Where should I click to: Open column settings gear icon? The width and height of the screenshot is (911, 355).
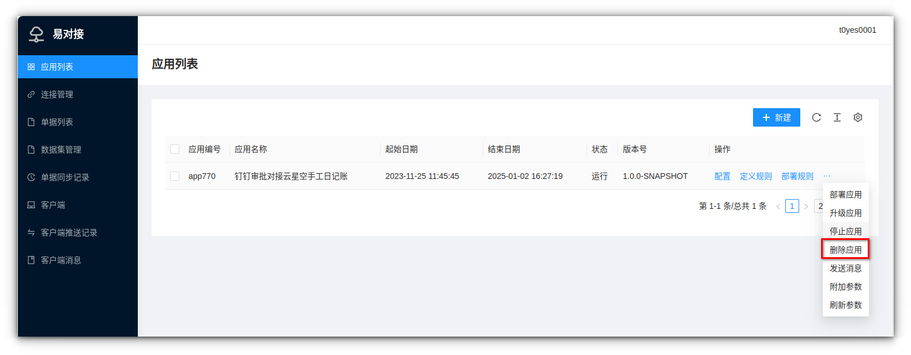(858, 117)
